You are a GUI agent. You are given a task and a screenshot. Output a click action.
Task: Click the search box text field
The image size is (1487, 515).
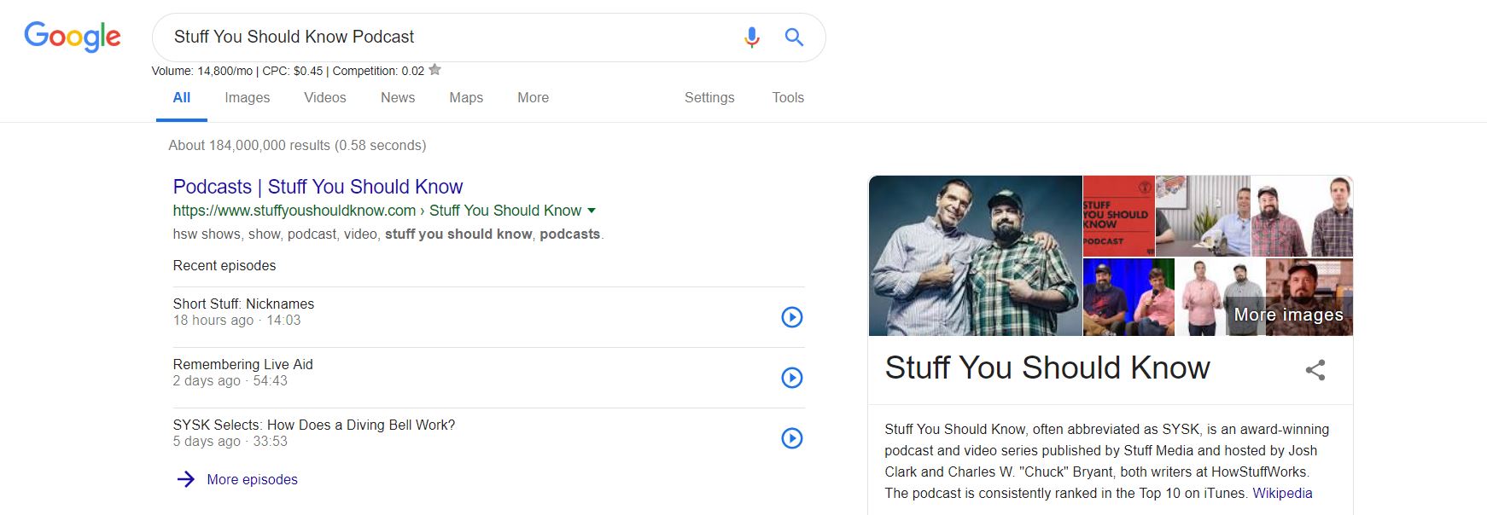tap(444, 38)
